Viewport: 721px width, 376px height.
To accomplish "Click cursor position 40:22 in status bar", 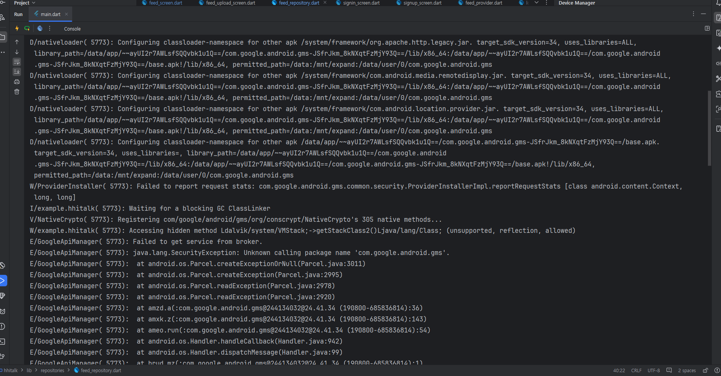I will coord(619,370).
